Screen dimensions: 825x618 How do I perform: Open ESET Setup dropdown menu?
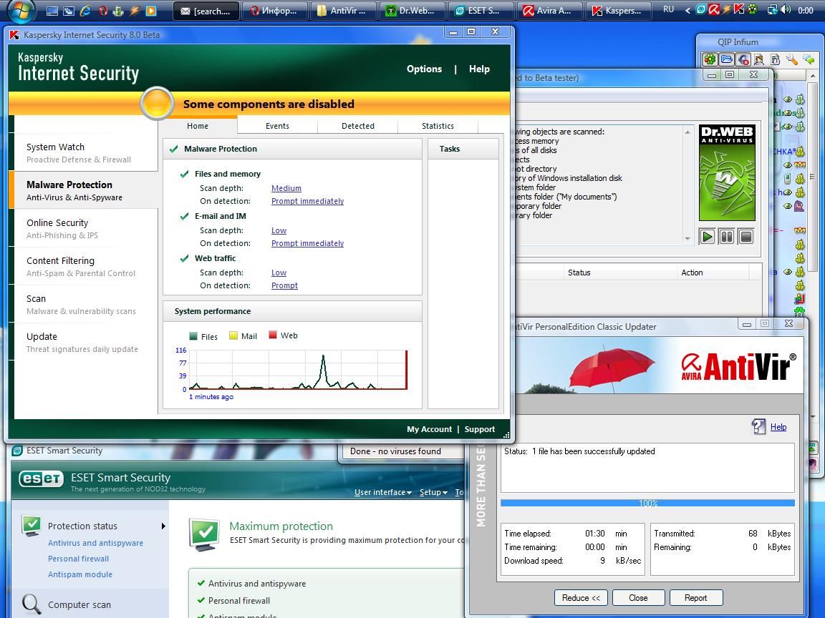pos(433,492)
